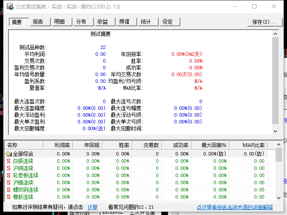Click the S icon beside 白银连续

pos(8,161)
